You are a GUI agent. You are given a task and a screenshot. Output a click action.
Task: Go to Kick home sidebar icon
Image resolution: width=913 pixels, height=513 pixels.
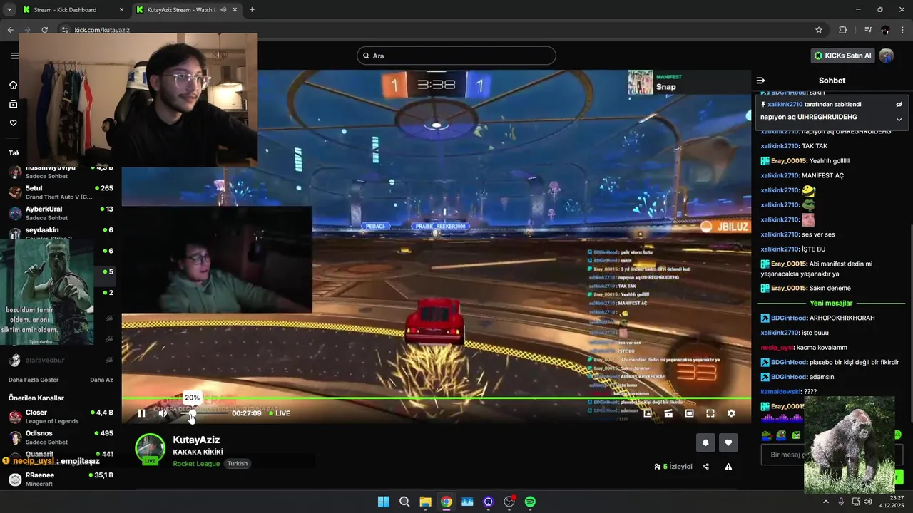(13, 85)
